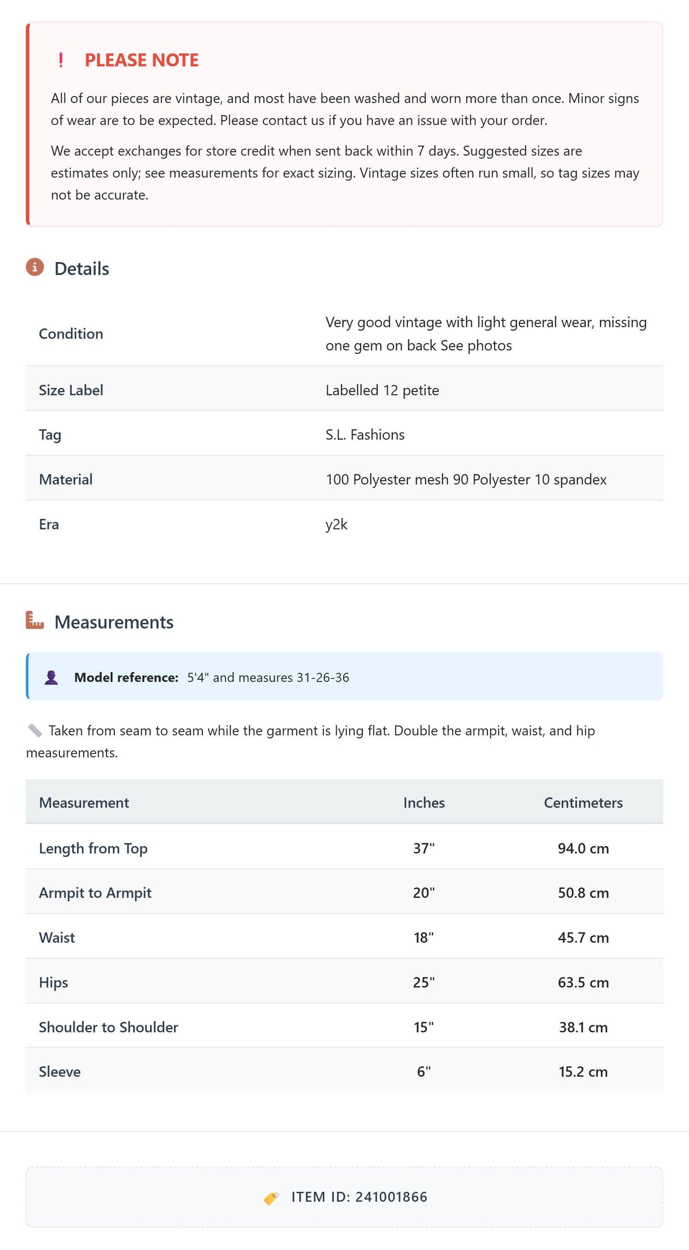
Task: Click the ITEM ID 241001866 text
Action: coord(360,1197)
